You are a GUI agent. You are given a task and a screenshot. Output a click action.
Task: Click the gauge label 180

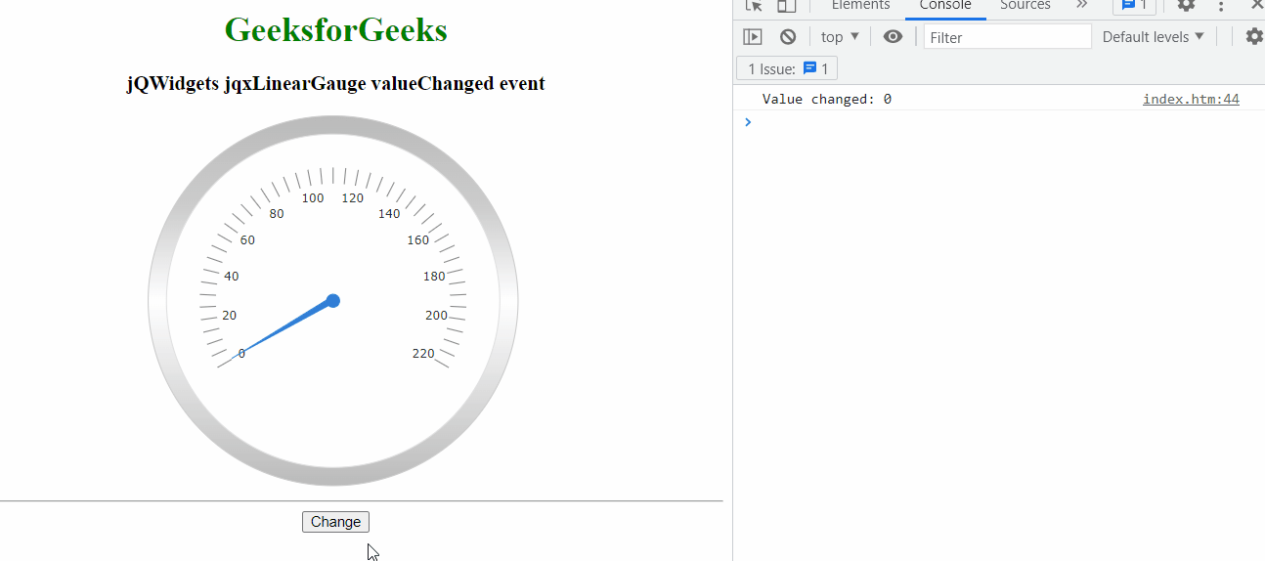click(x=434, y=277)
